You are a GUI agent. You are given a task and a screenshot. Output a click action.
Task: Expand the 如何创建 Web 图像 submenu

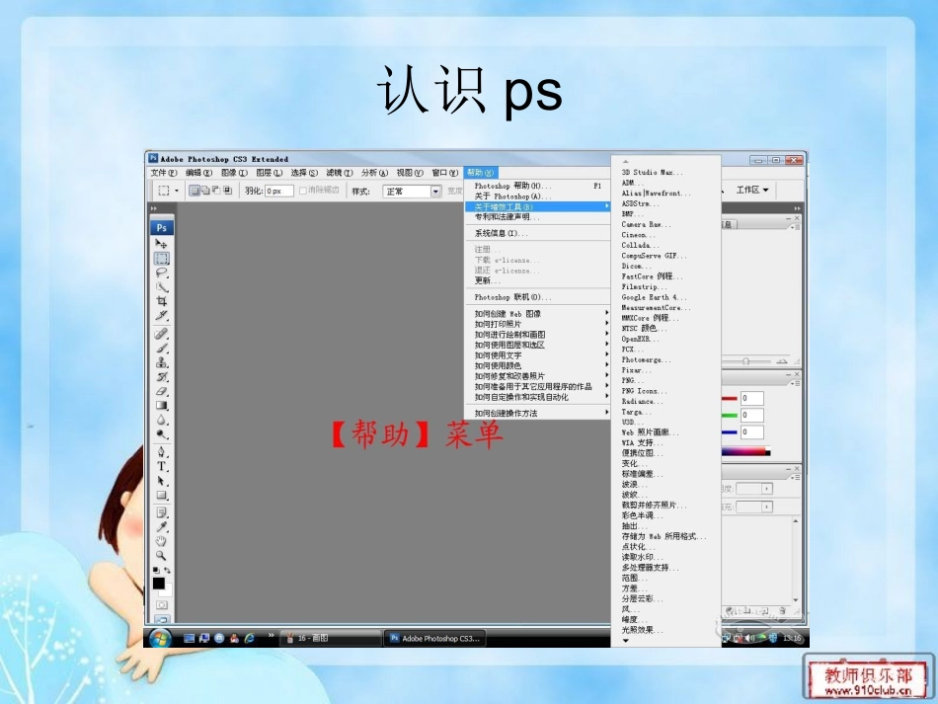coord(538,313)
